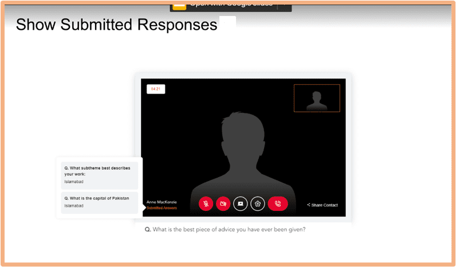Screen dimensions: 456x267
Task: Turn off the camera video button
Action: [223, 203]
